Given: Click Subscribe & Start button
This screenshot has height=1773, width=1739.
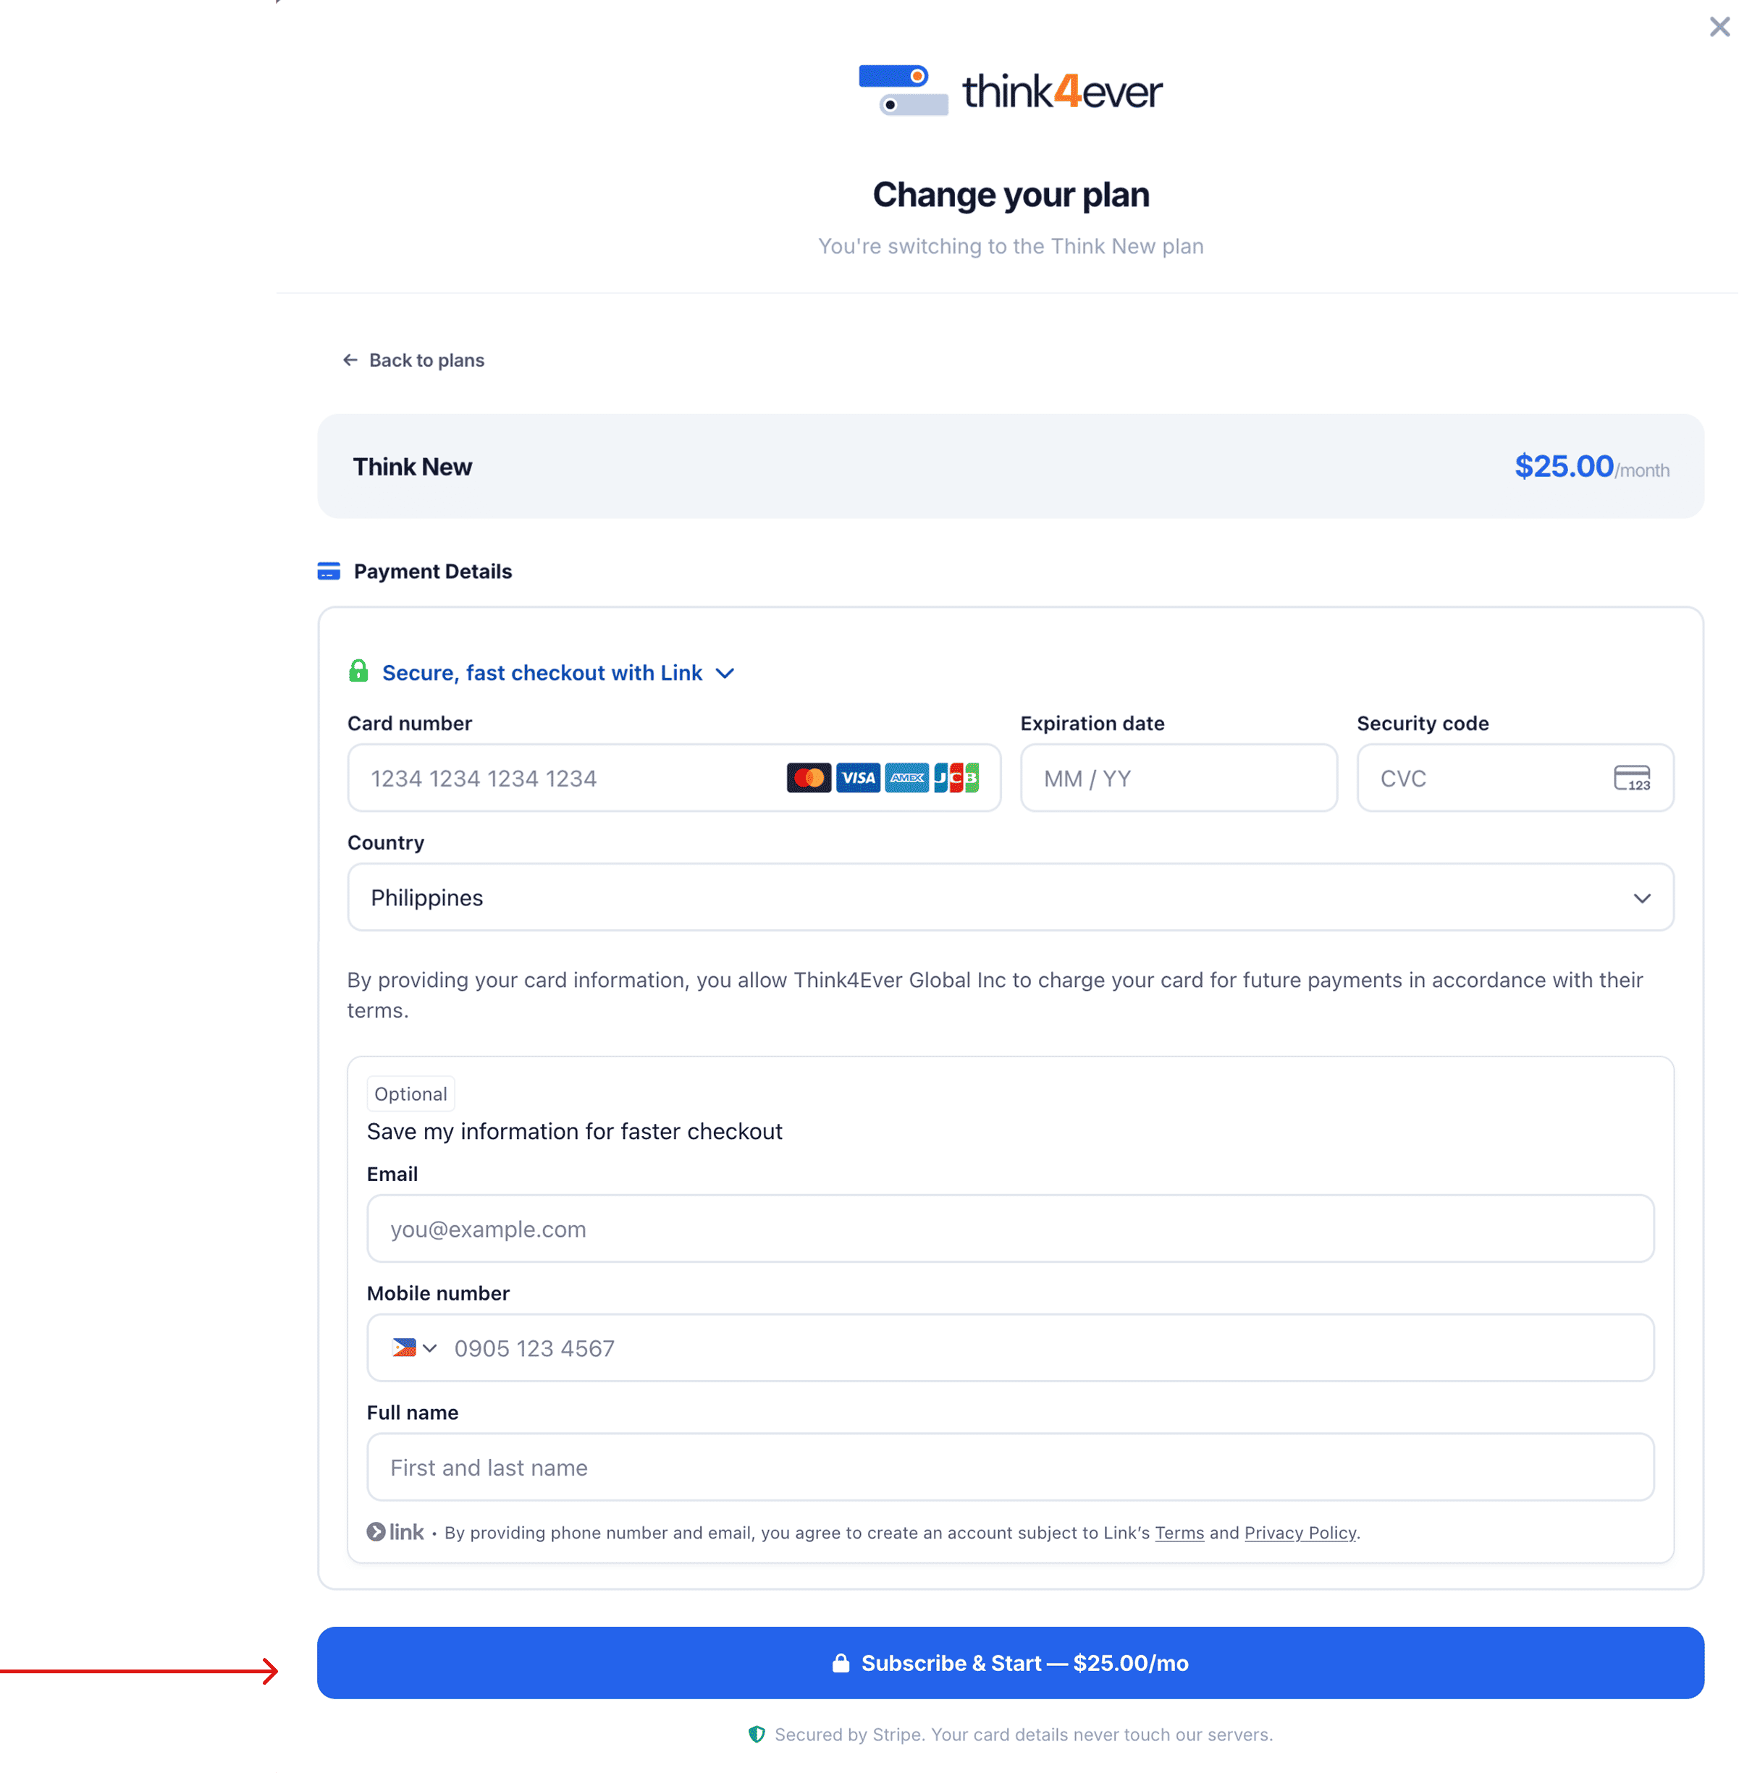Looking at the screenshot, I should (x=1010, y=1662).
